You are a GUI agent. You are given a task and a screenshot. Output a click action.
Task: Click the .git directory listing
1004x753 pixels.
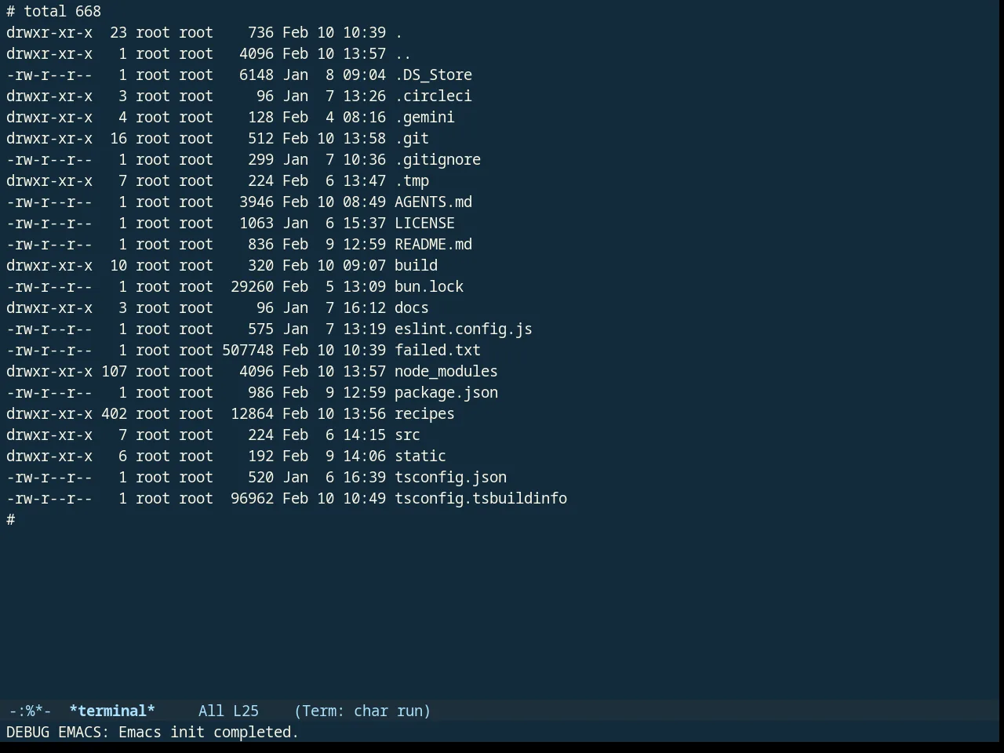[412, 139]
